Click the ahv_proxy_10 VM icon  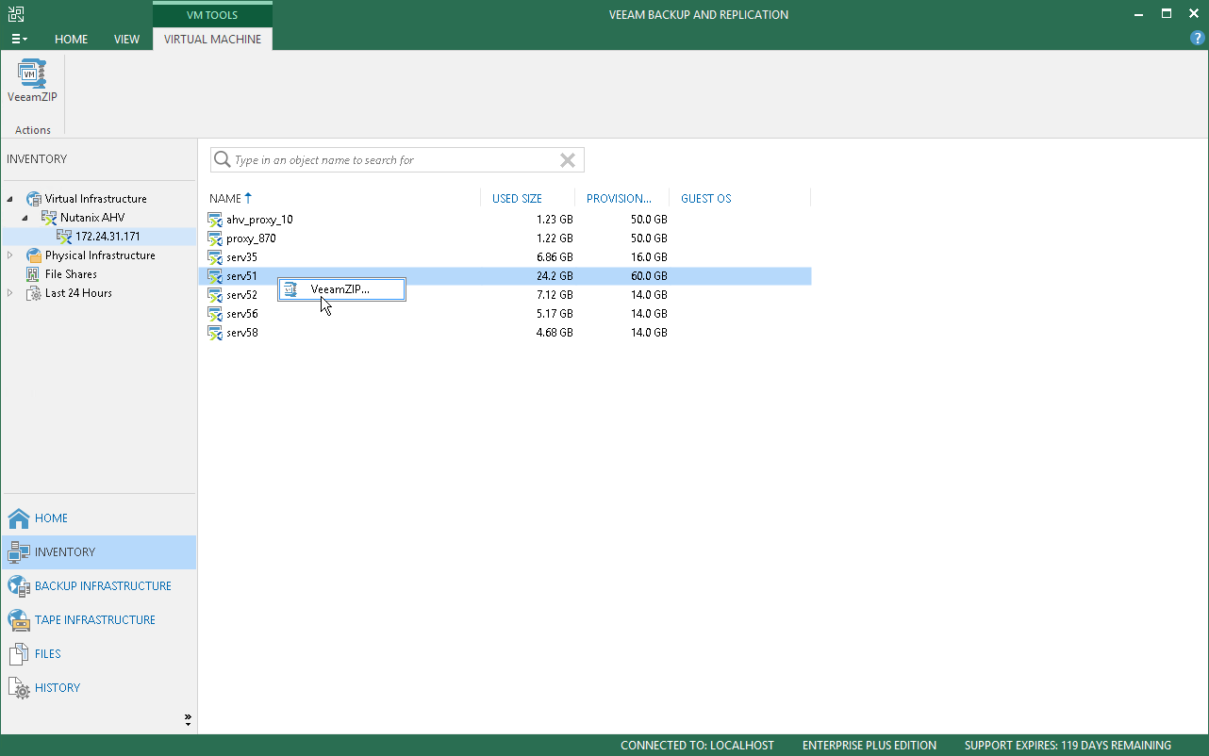215,220
